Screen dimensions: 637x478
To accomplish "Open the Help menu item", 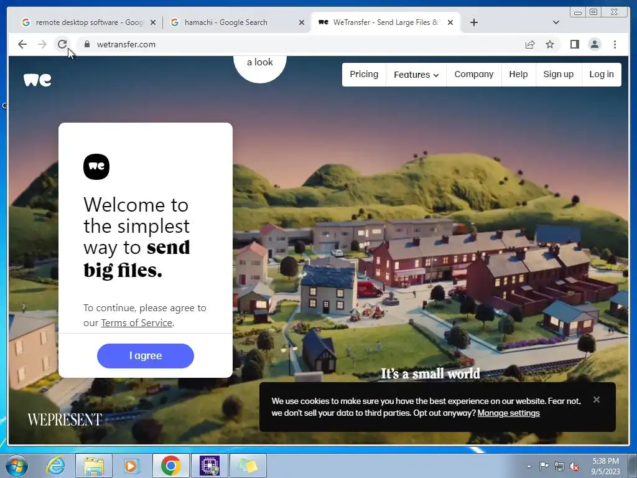I will (518, 75).
